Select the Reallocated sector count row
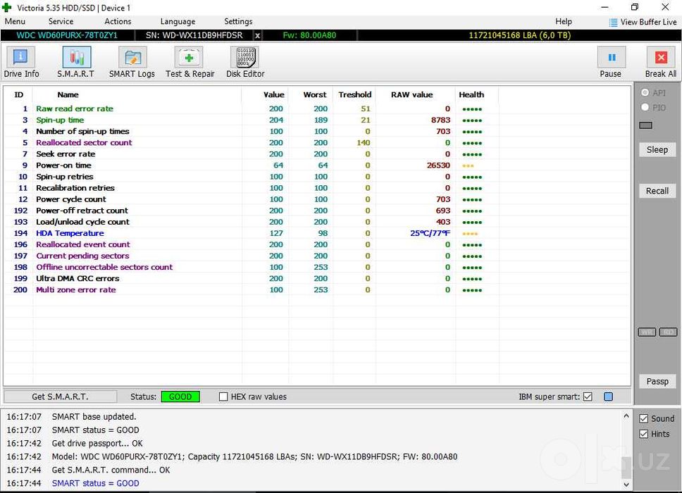682x493 pixels. click(x=316, y=142)
